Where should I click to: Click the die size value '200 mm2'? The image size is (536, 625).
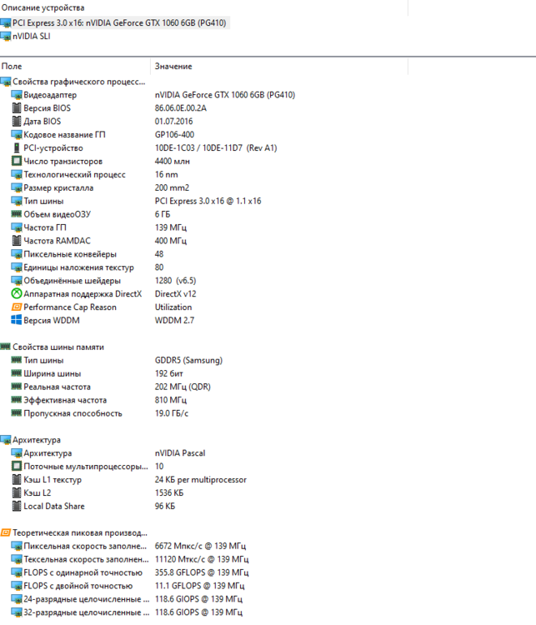click(172, 187)
